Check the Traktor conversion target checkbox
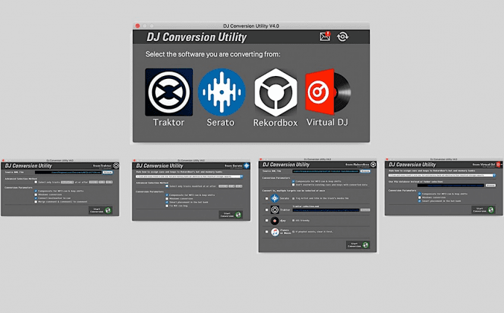 point(266,210)
